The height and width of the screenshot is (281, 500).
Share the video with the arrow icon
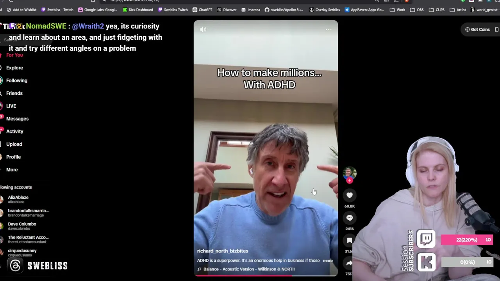350,263
